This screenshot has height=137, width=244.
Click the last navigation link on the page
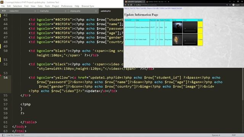[177, 8]
